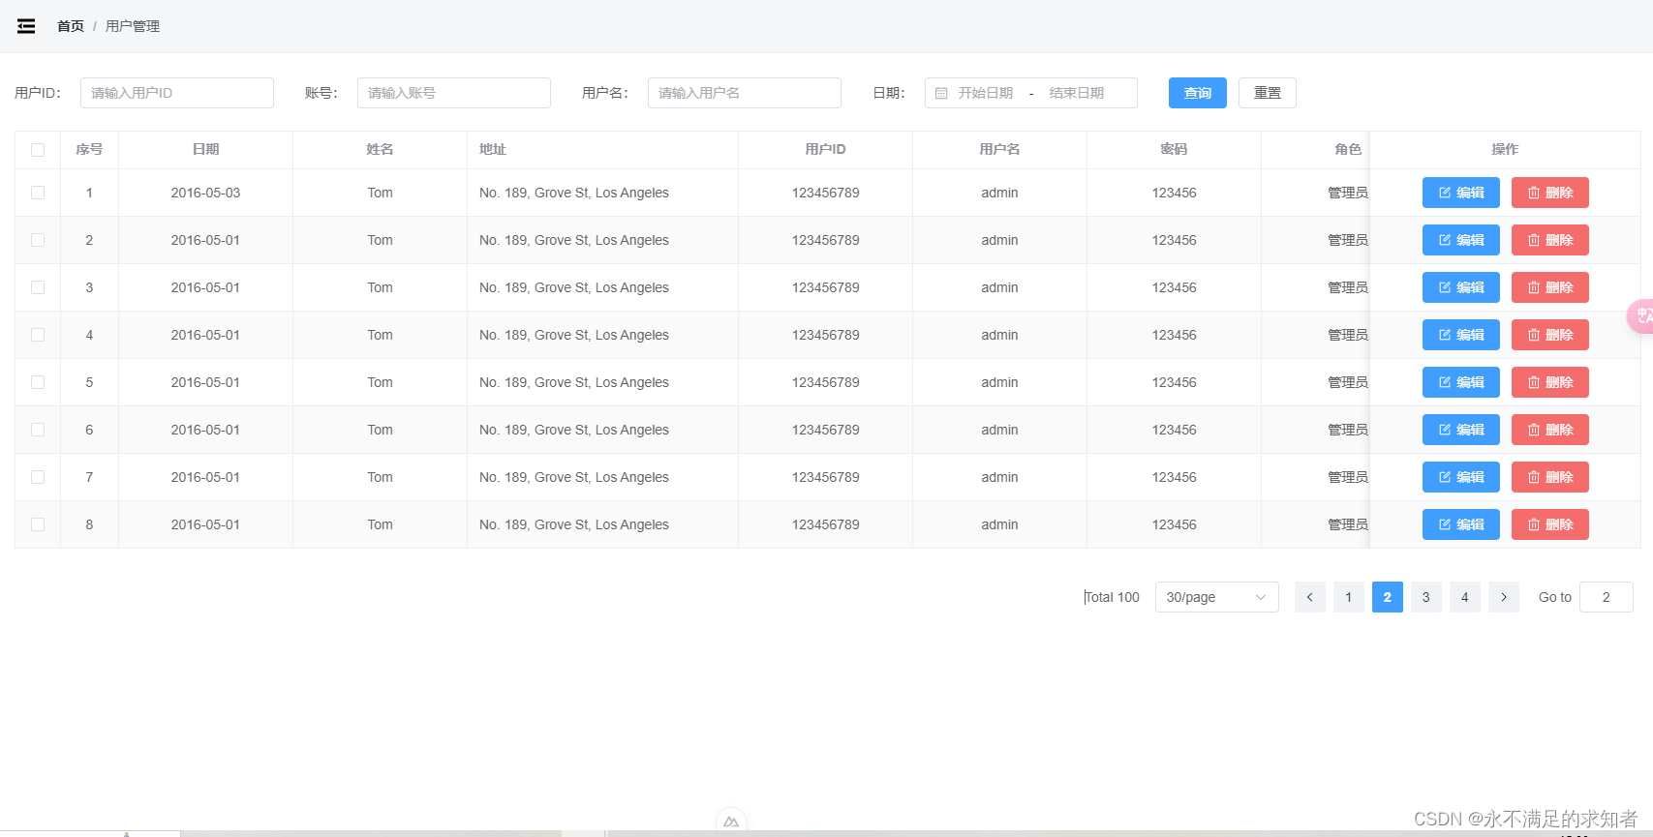This screenshot has height=837, width=1653.
Task: Go to next page arrow
Action: [1503, 597]
